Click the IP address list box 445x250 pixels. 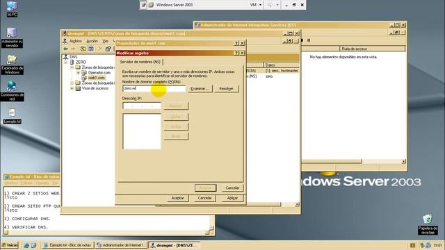tap(142, 131)
